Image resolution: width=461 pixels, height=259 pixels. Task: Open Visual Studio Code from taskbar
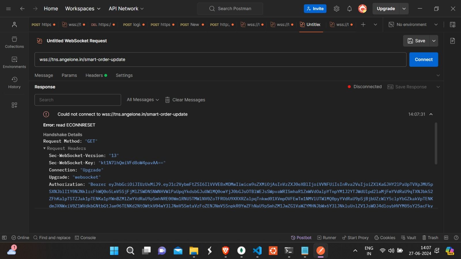click(257, 251)
